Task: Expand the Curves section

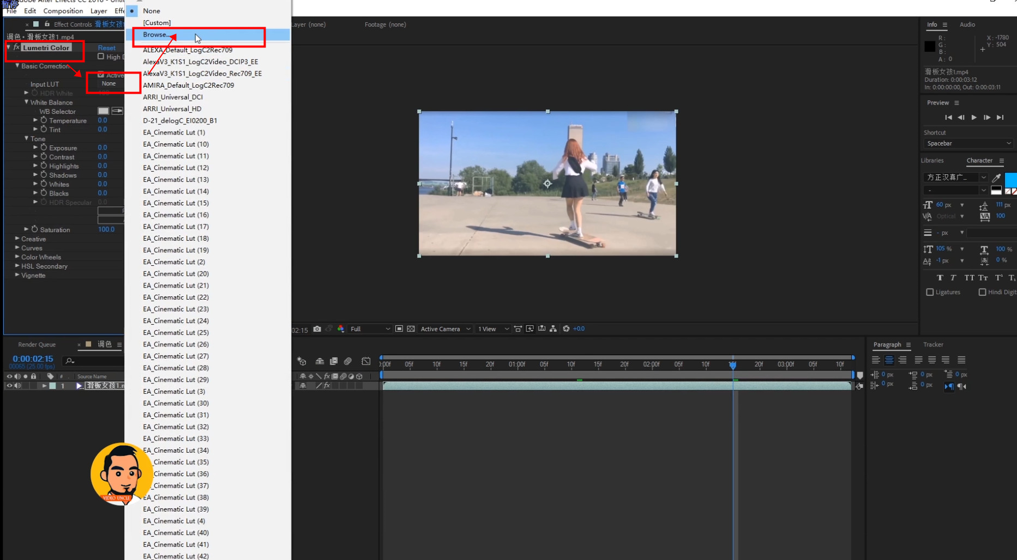Action: 17,248
